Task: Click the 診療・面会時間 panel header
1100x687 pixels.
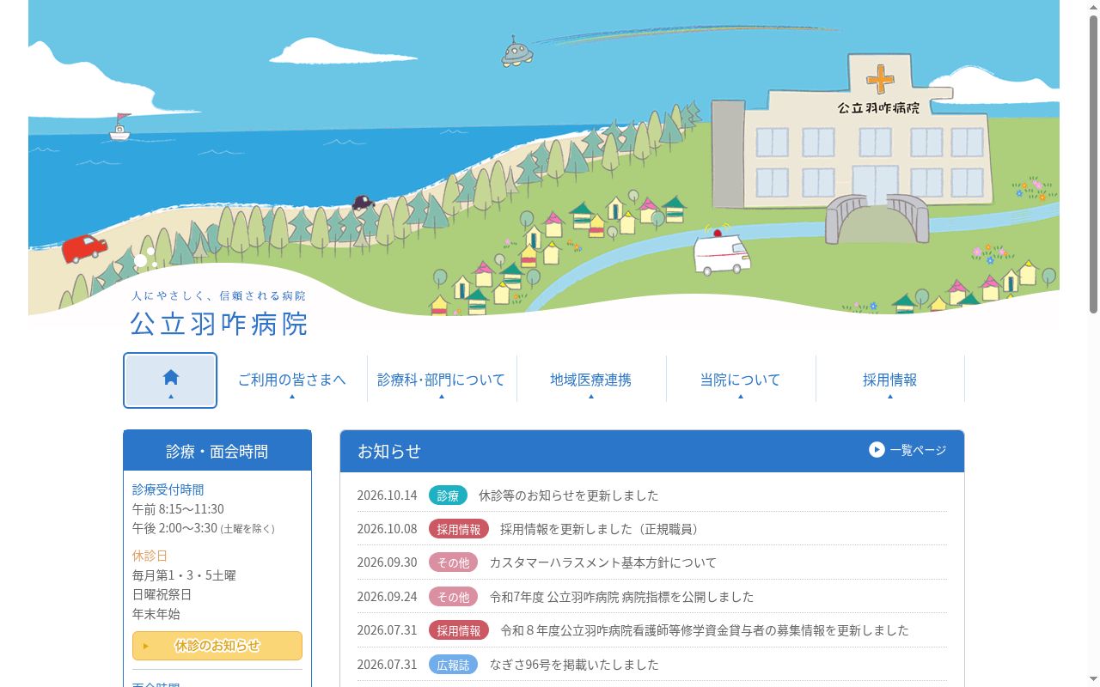Action: click(217, 451)
